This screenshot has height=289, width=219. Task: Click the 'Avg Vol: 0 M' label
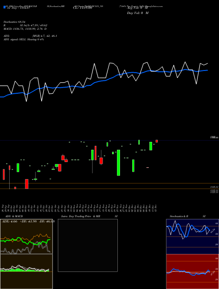click(138, 8)
